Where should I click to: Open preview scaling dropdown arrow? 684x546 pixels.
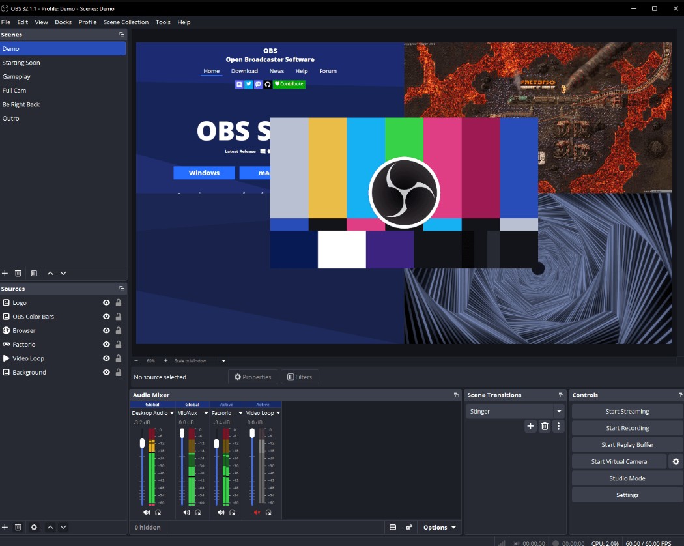point(223,360)
